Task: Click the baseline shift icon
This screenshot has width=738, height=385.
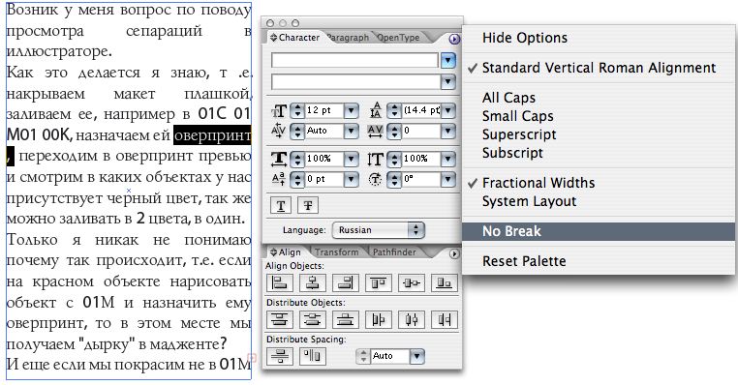Action: tap(279, 179)
